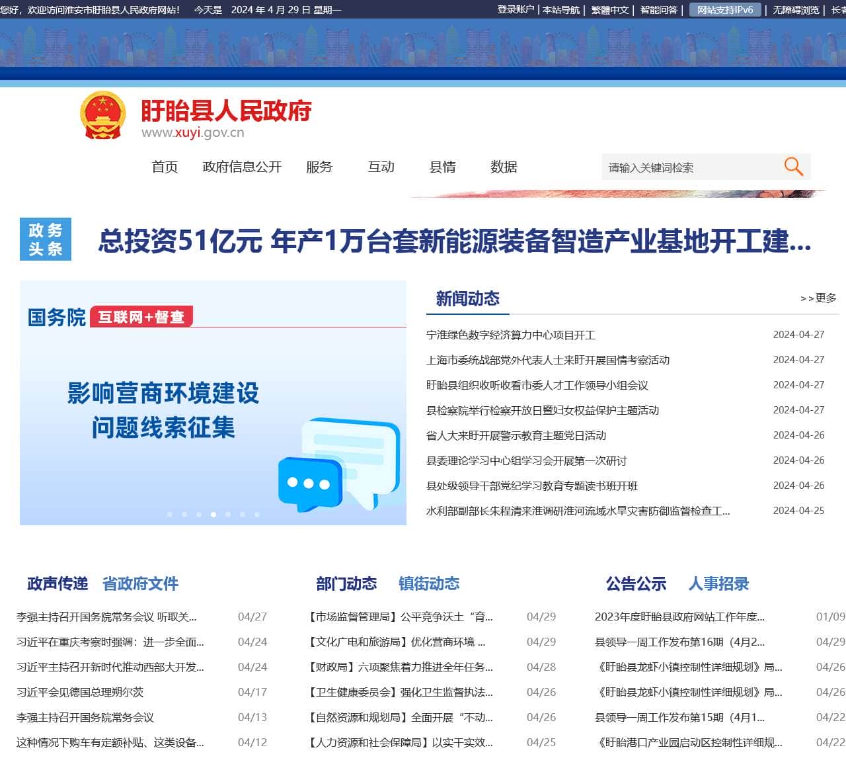Select the active carousel indicator dot

tap(213, 515)
